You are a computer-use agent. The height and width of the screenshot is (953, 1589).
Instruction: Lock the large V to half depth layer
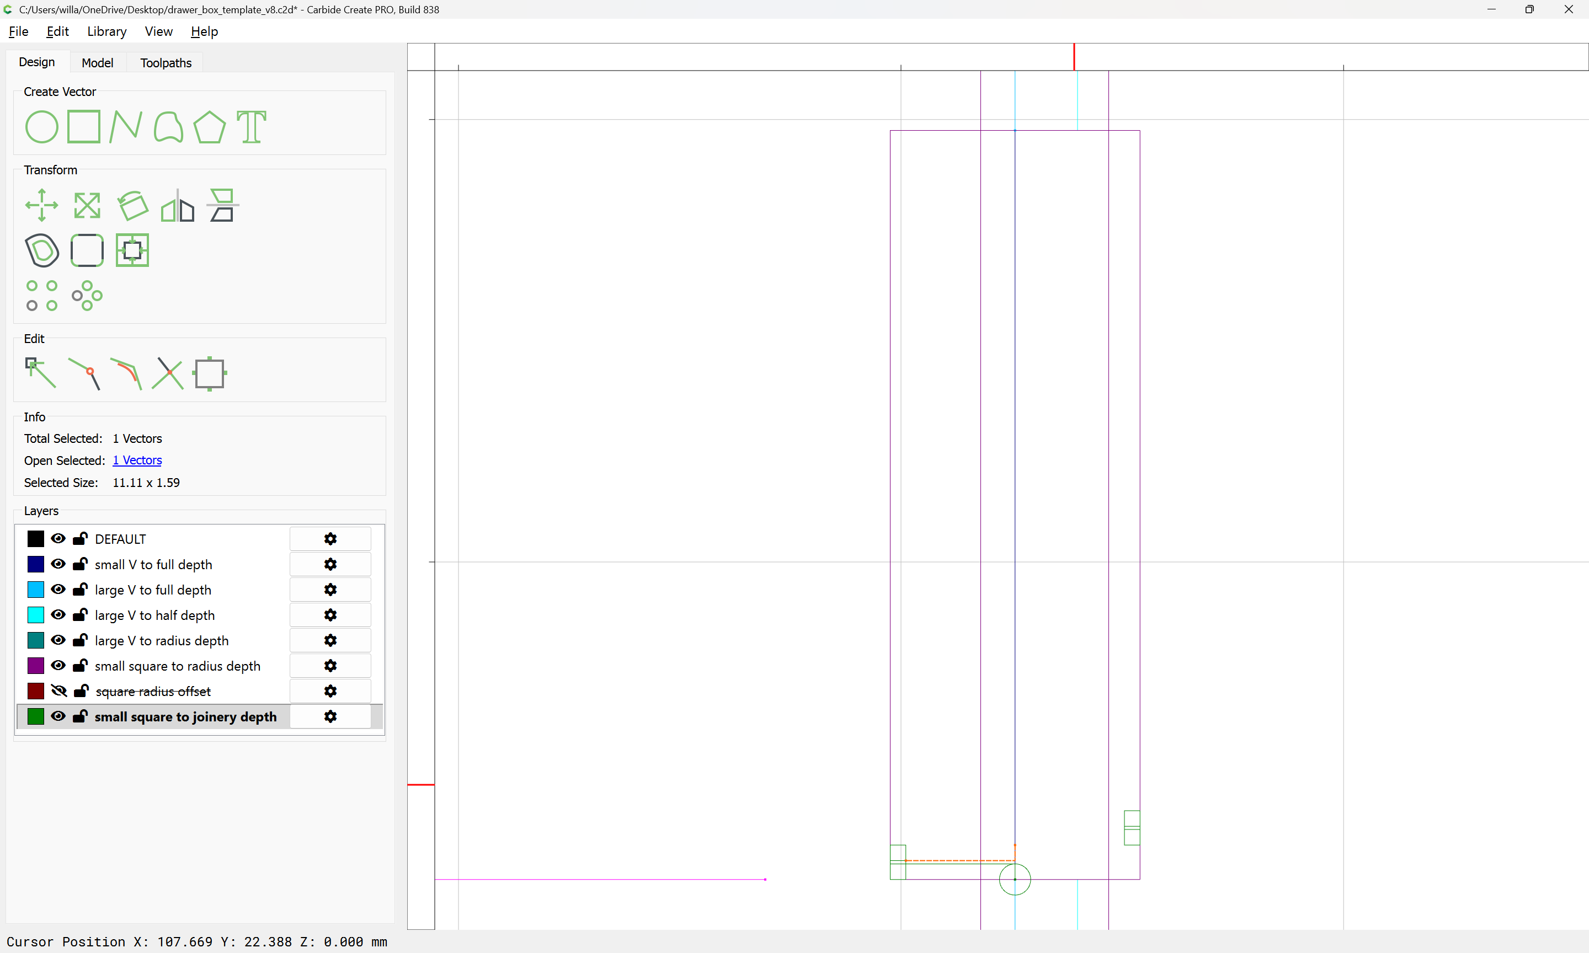click(79, 614)
